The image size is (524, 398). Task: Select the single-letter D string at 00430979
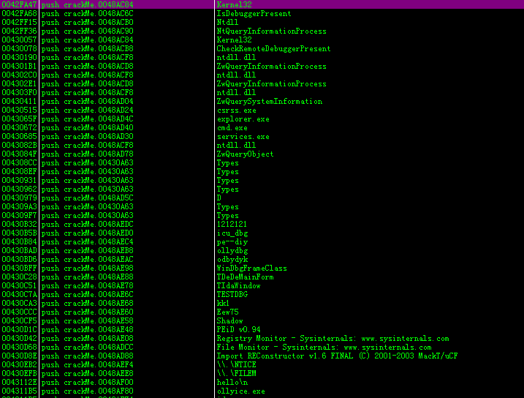click(219, 198)
